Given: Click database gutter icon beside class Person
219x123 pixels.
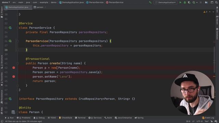Looking at the screenshot, I should pyautogui.click(x=13, y=112).
